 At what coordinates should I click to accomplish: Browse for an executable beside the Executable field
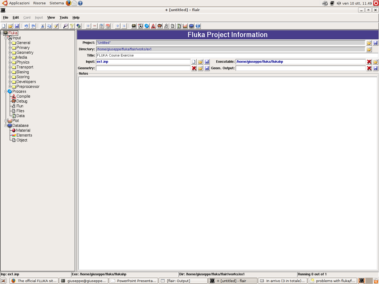[x=375, y=62]
